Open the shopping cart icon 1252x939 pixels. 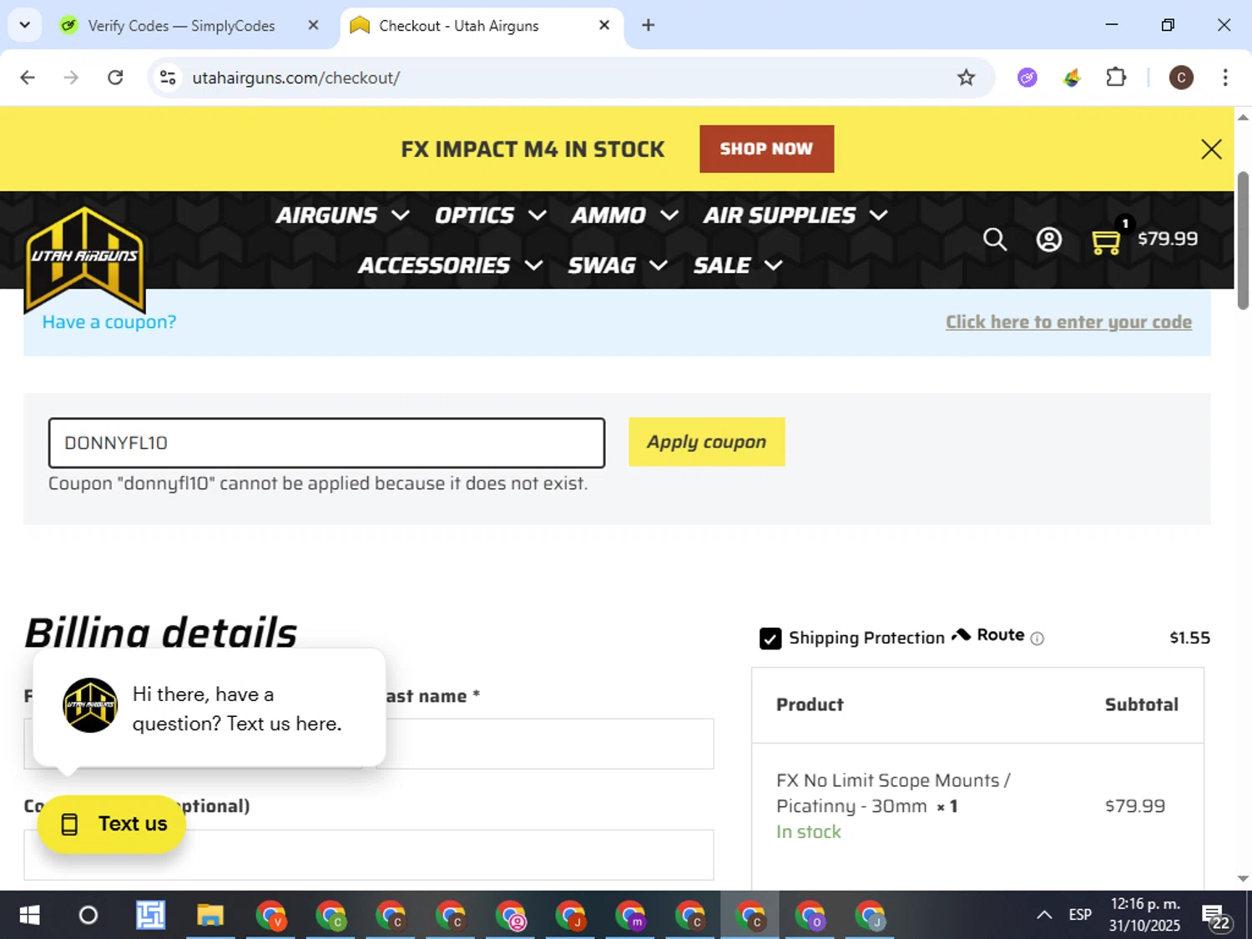click(1106, 241)
